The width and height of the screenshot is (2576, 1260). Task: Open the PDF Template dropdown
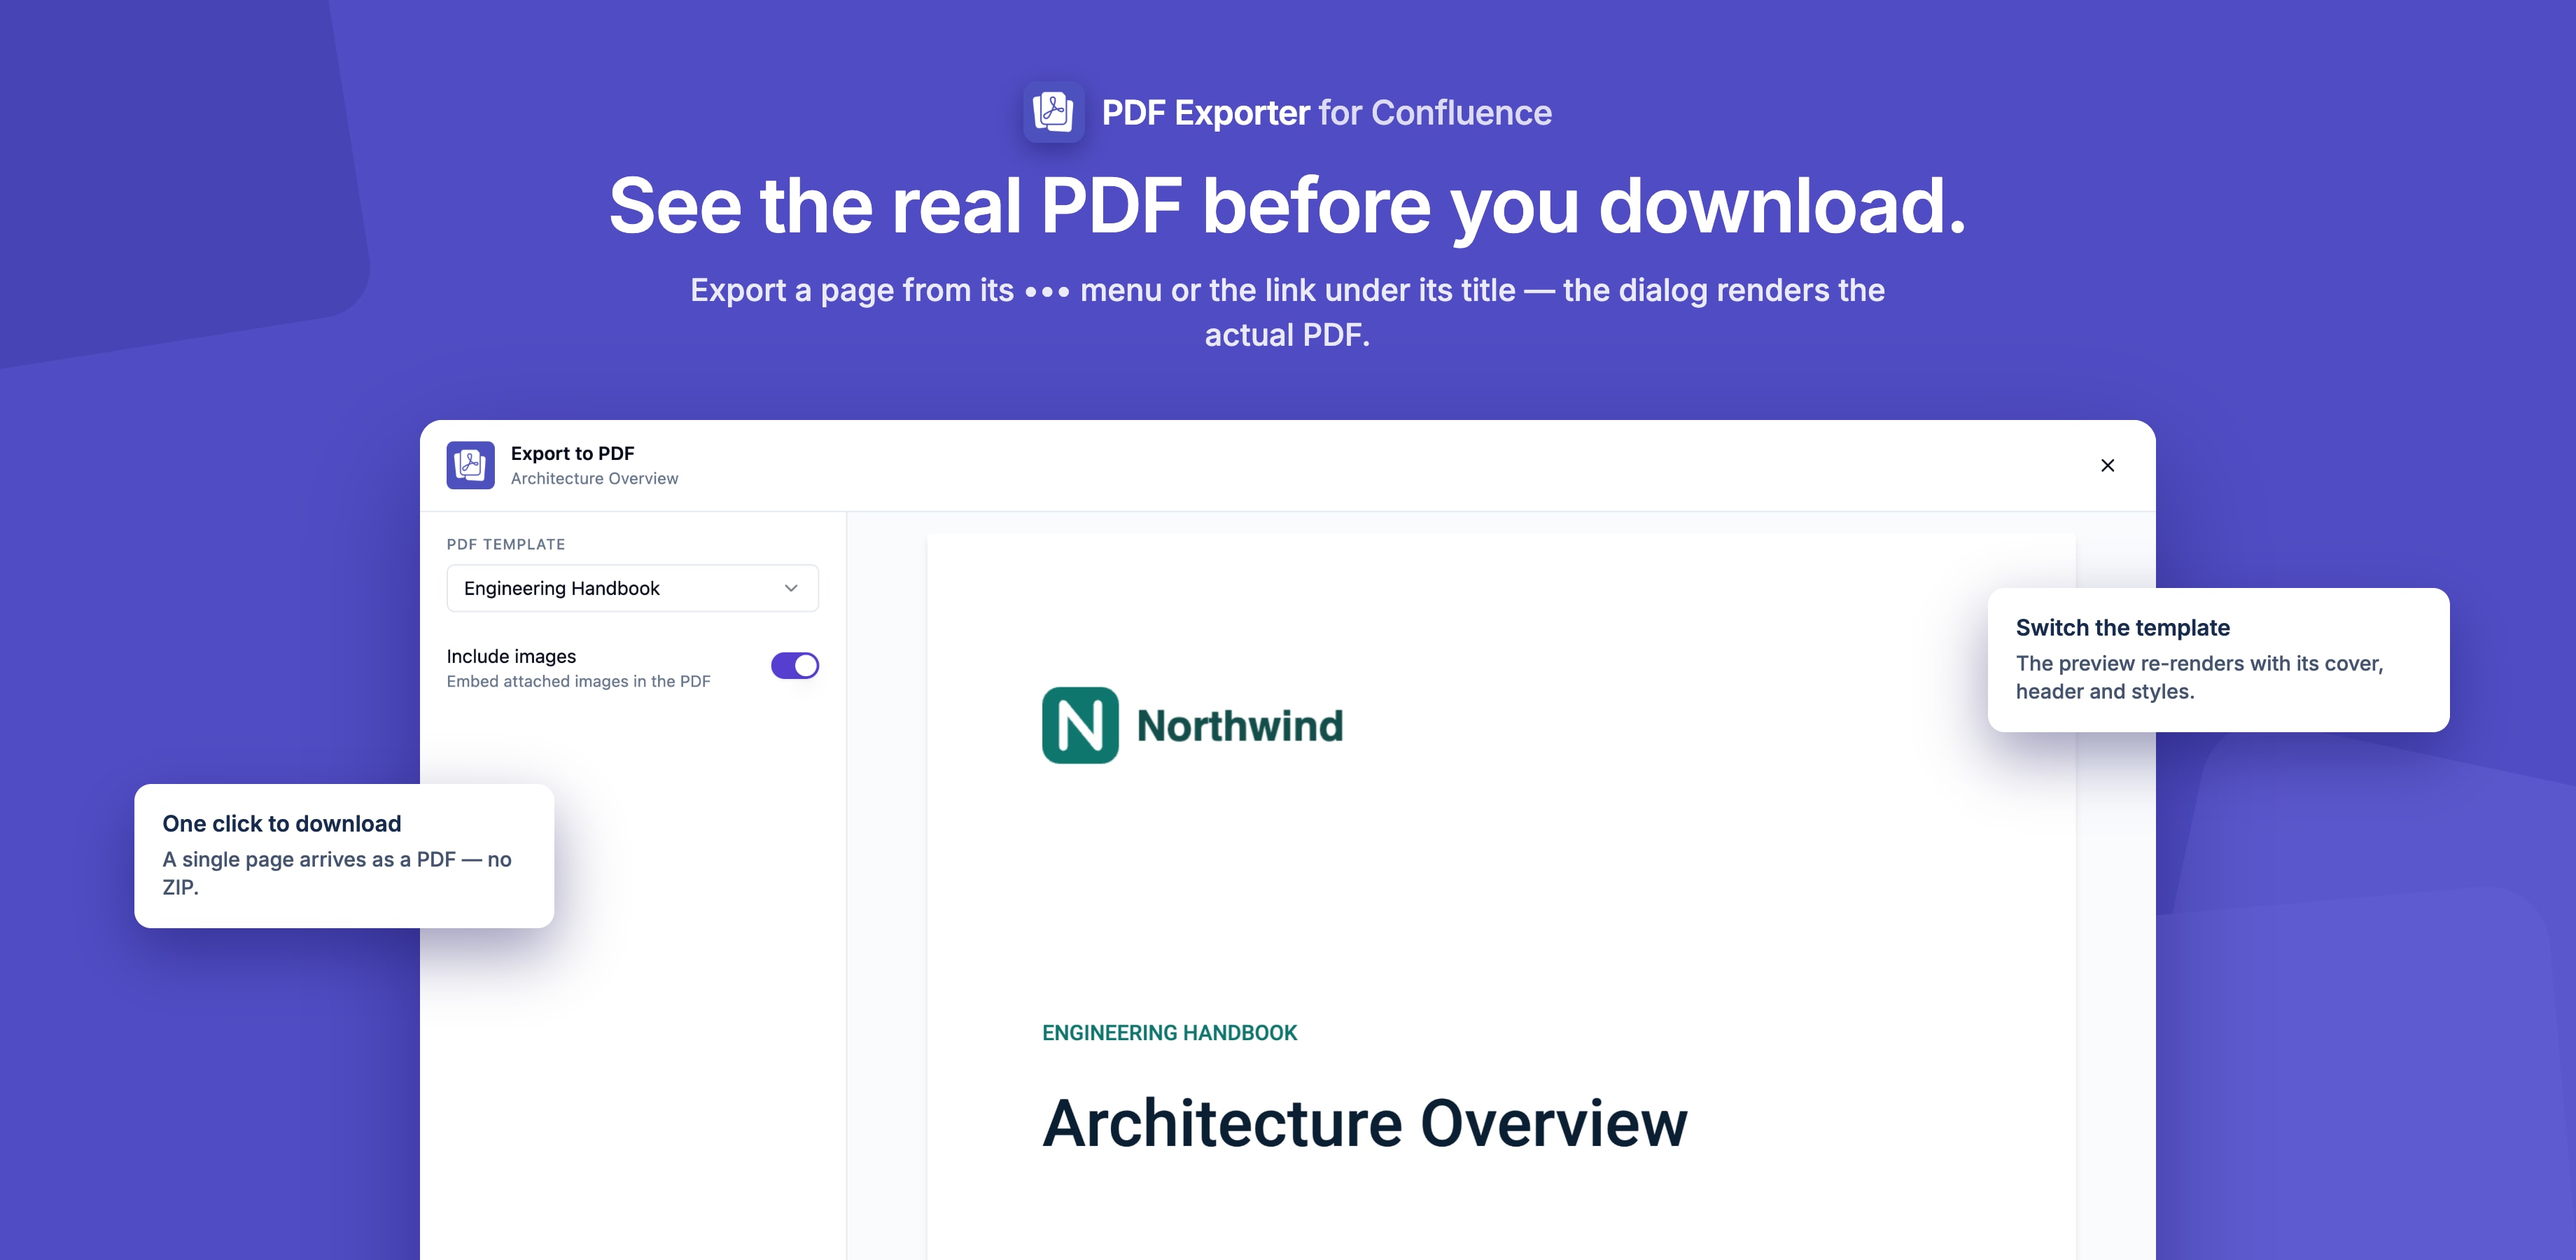coord(632,588)
